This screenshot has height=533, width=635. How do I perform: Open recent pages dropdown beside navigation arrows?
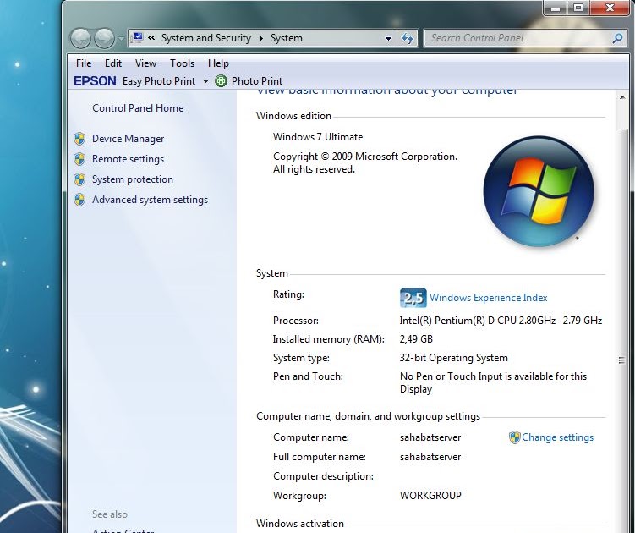point(121,39)
